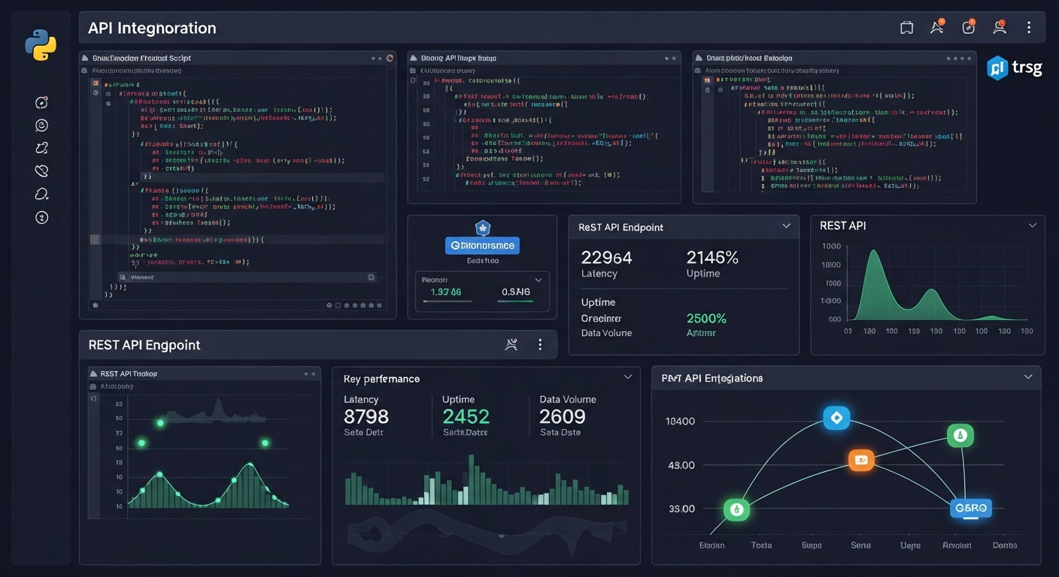Click the circled down-arrow icon in the sidebar
The image size is (1059, 577).
pyautogui.click(x=41, y=218)
